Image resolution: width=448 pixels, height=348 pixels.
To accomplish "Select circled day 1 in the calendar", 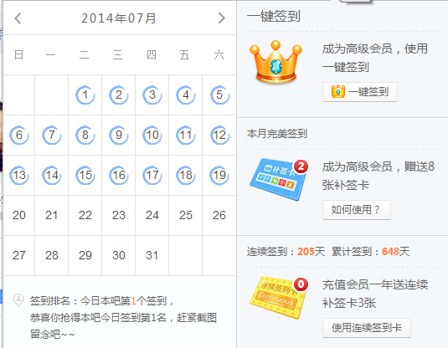I will pyautogui.click(x=85, y=95).
